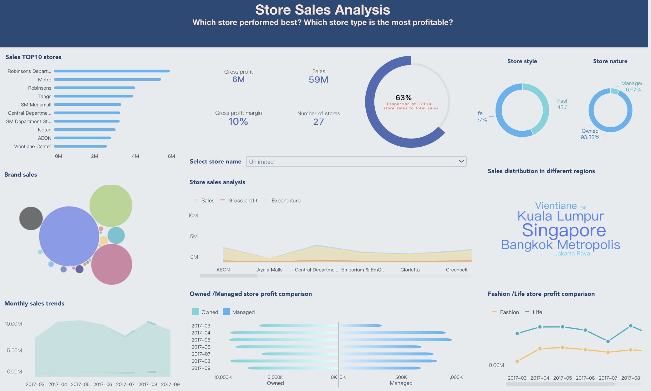Click the 2017-03 Managed profit bar
The height and width of the screenshot is (391, 651).
[360, 326]
